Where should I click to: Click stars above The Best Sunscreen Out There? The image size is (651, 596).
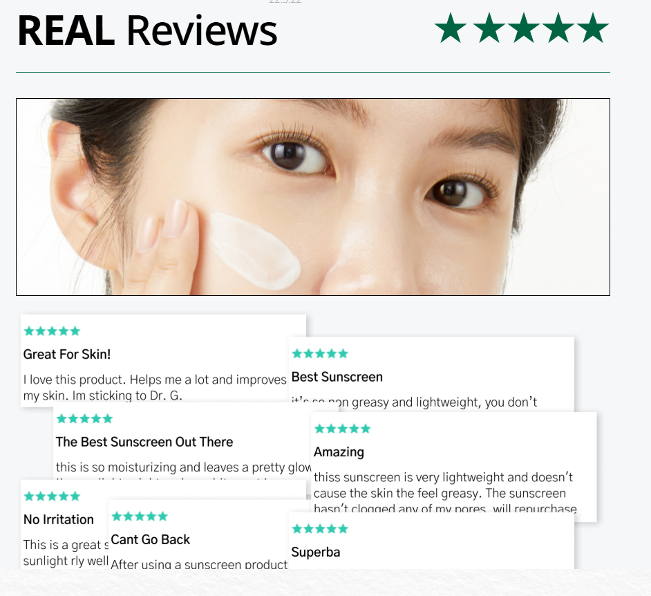84,418
